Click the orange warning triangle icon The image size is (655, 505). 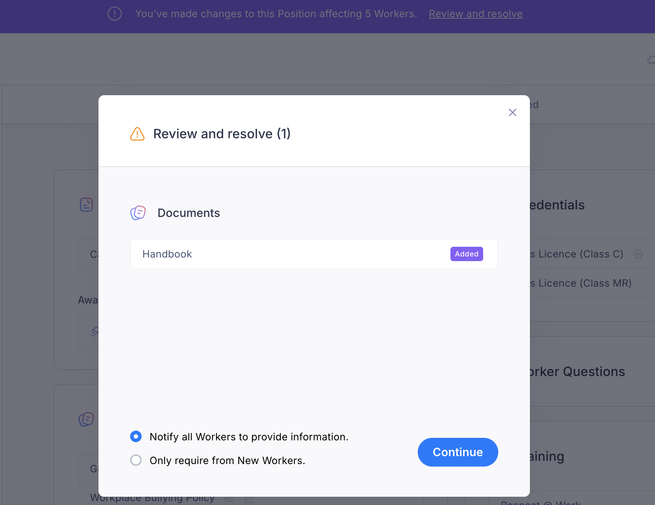[137, 134]
